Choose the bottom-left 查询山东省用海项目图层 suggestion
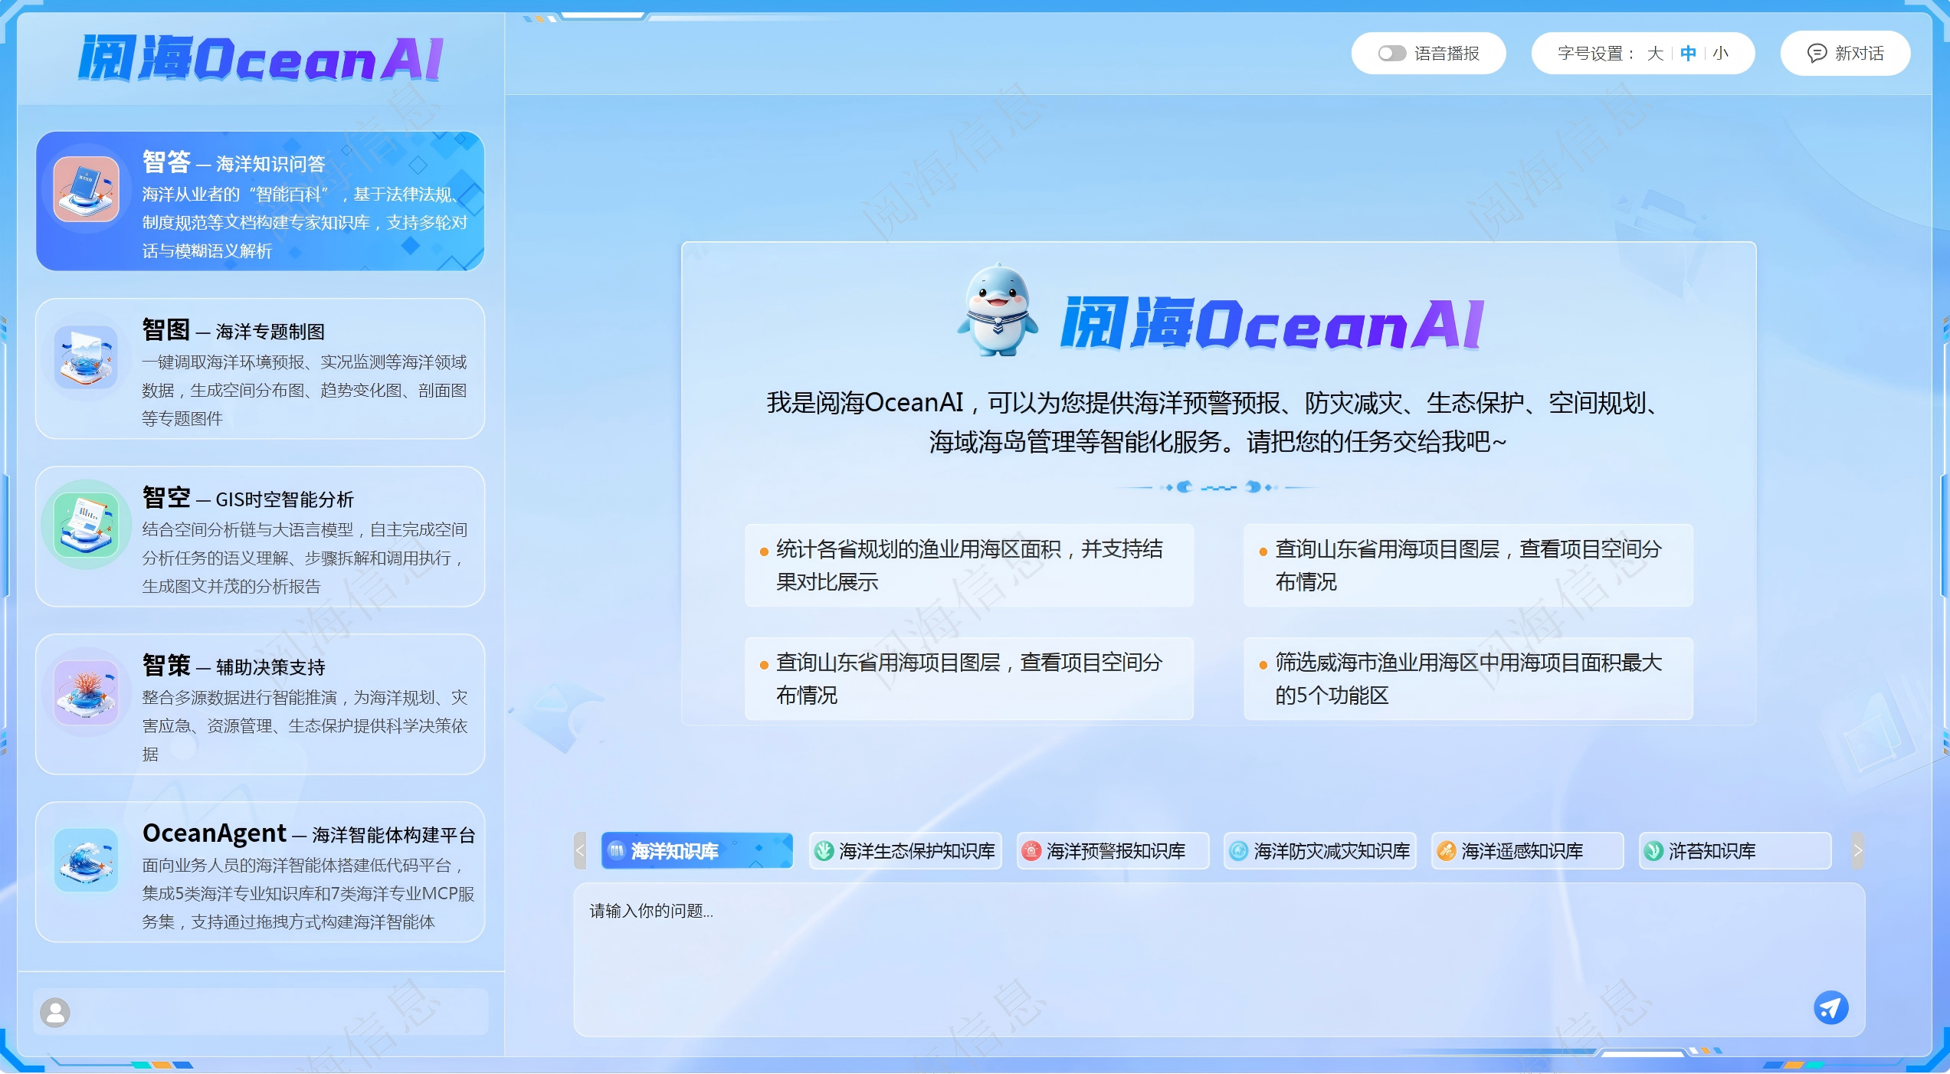The width and height of the screenshot is (1950, 1074). click(969, 679)
